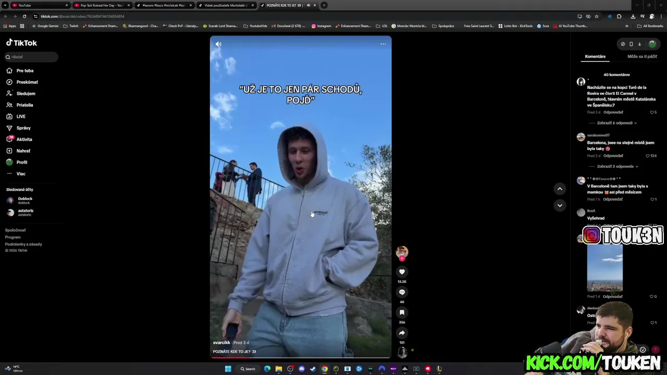Open LIVE section in sidebar
The height and width of the screenshot is (375, 667).
16,117
